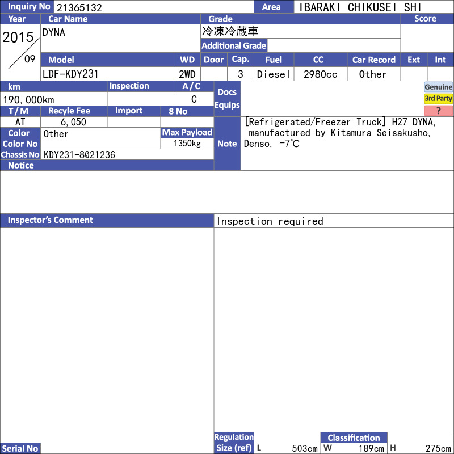Click fuel value Diesel

[274, 74]
